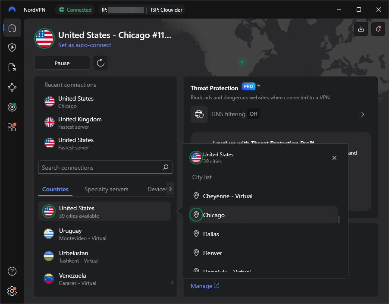Open the Help question mark icon
Screen dimensions: 389x304
(12, 271)
